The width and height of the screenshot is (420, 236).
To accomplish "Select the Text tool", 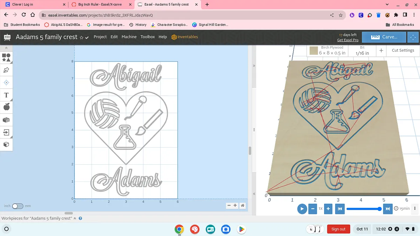I will click(x=6, y=95).
